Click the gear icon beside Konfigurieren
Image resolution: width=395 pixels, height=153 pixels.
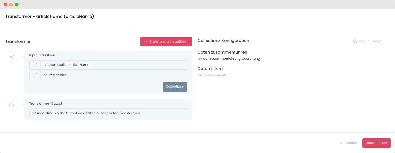click(355, 41)
